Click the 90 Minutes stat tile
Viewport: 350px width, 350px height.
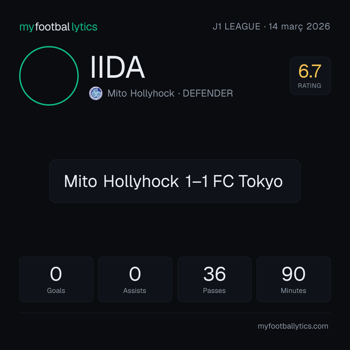click(x=294, y=279)
